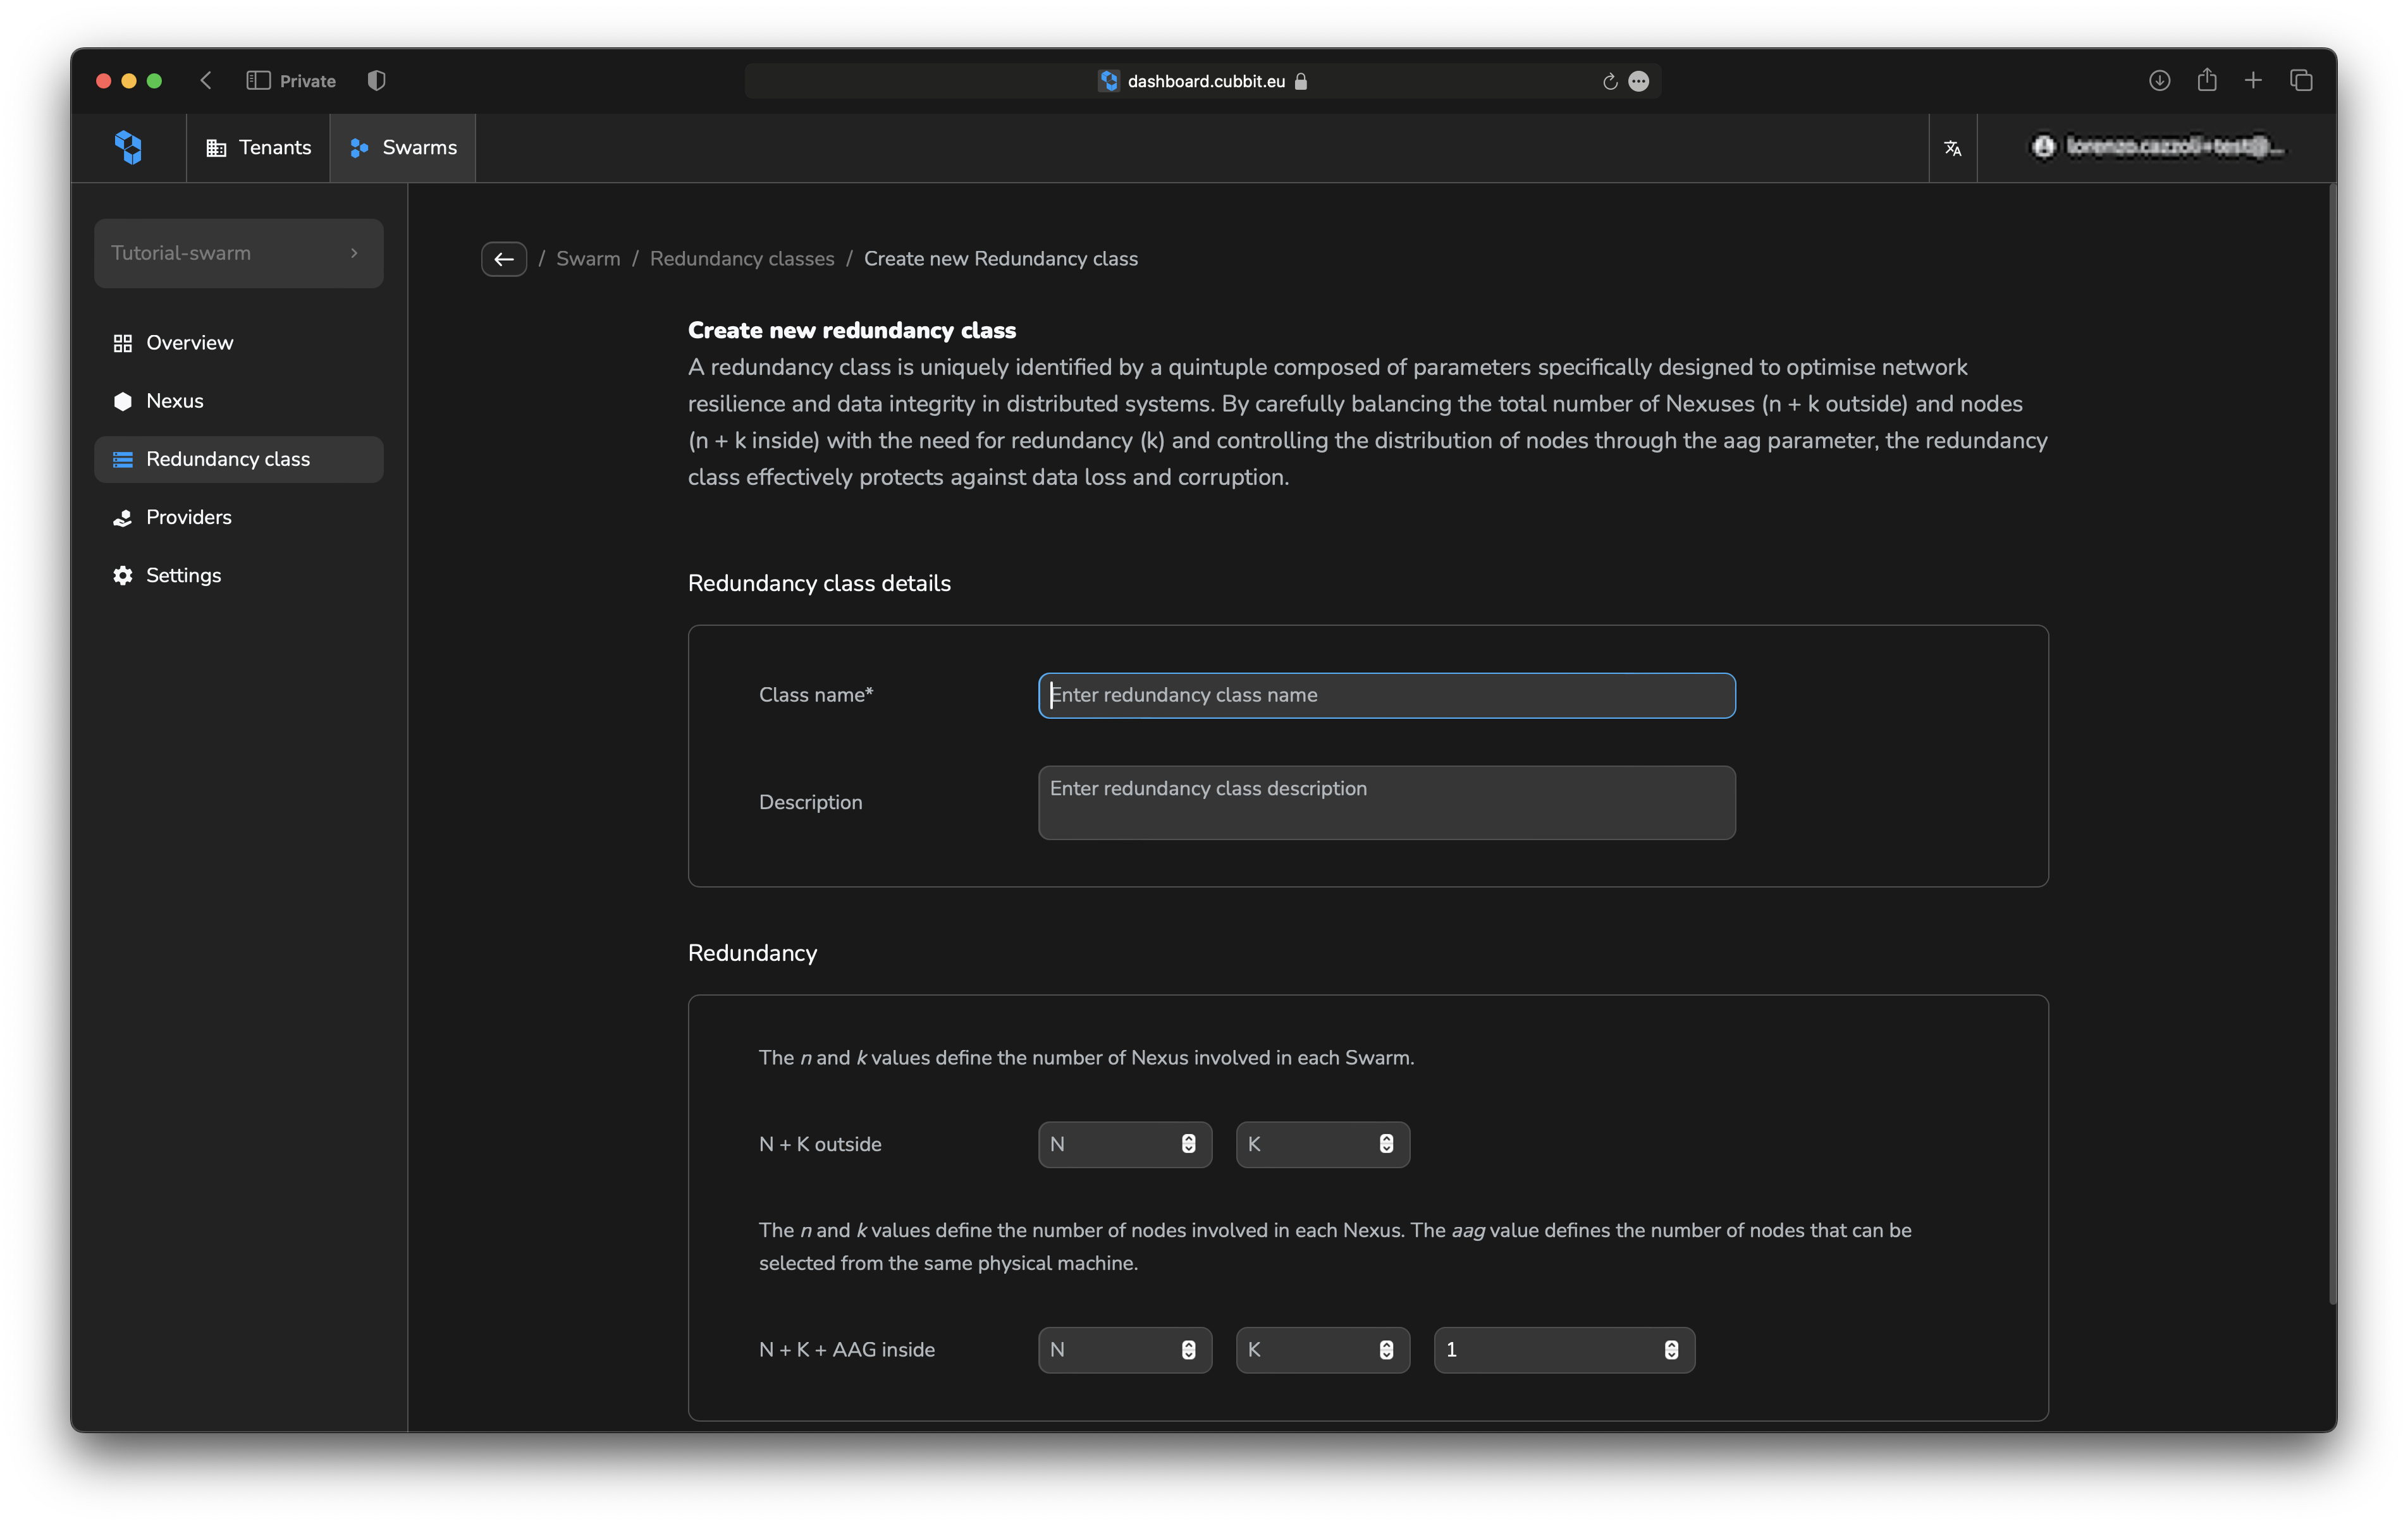Open Nexus in the sidebar
This screenshot has height=1526, width=2408.
coord(238,401)
